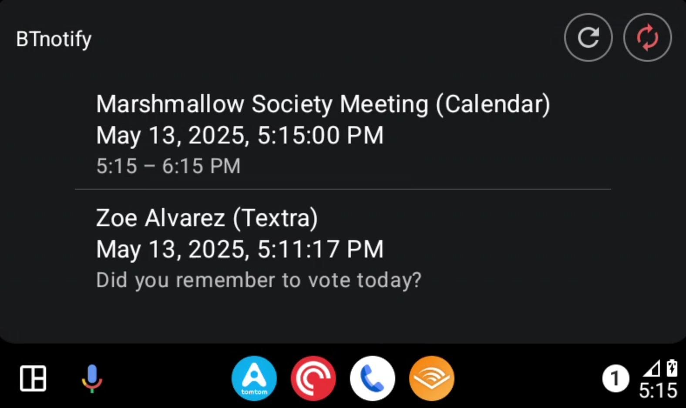Click the divider line between notifications
686x408 pixels.
pyautogui.click(x=343, y=189)
